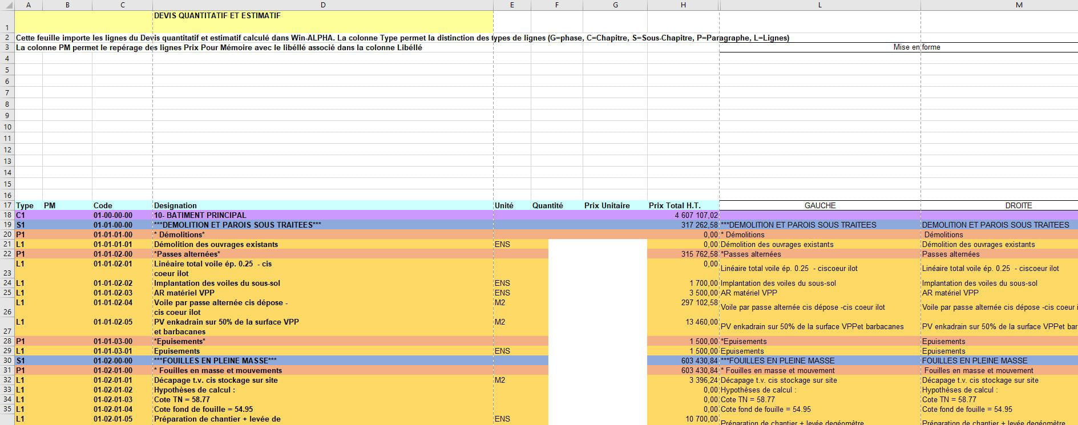The height and width of the screenshot is (425, 1078).
Task: Select type cell 'C1'
Action: [29, 215]
